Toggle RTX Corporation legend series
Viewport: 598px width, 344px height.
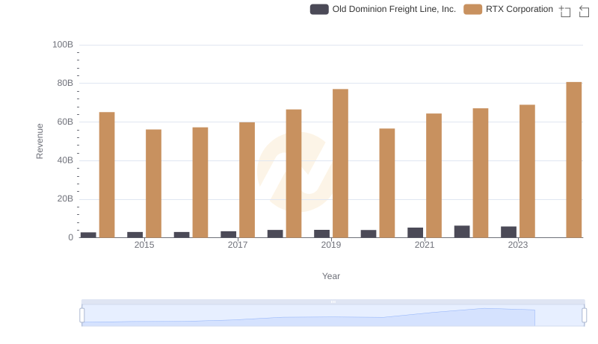(508, 9)
